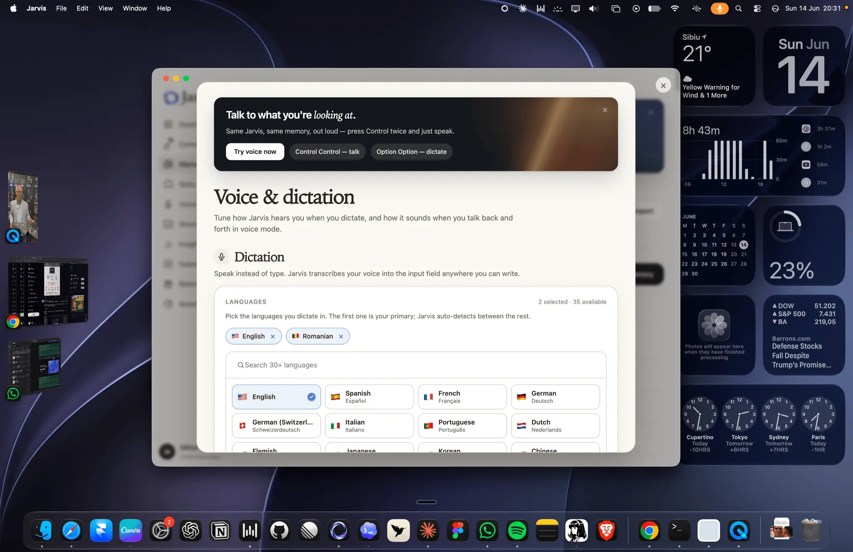Open Finder from the dock
The image size is (853, 552).
pos(42,530)
